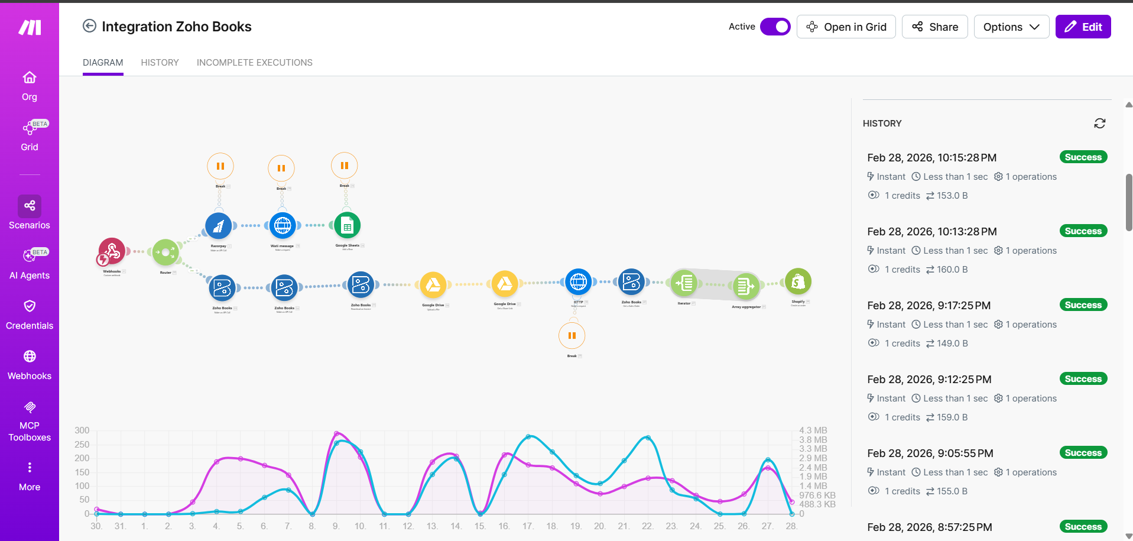Viewport: 1133px width, 541px height.
Task: Click the chart point above day 9
Action: coord(336,433)
